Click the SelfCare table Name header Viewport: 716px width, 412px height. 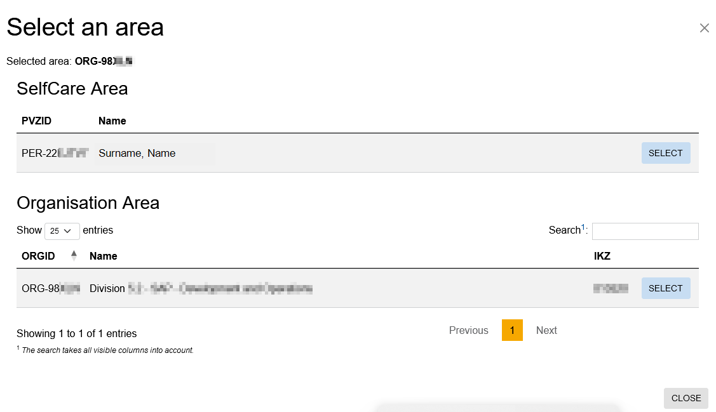click(x=112, y=121)
